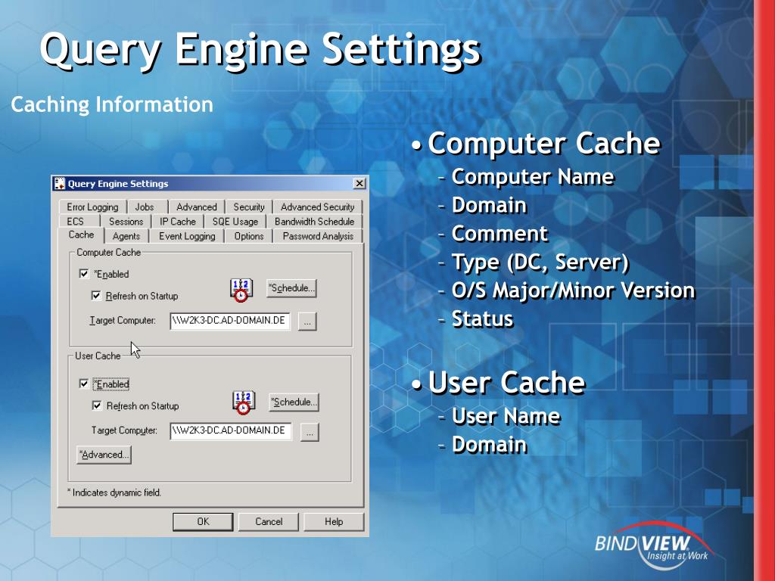Click the 'Comment' bullet text

point(500,234)
